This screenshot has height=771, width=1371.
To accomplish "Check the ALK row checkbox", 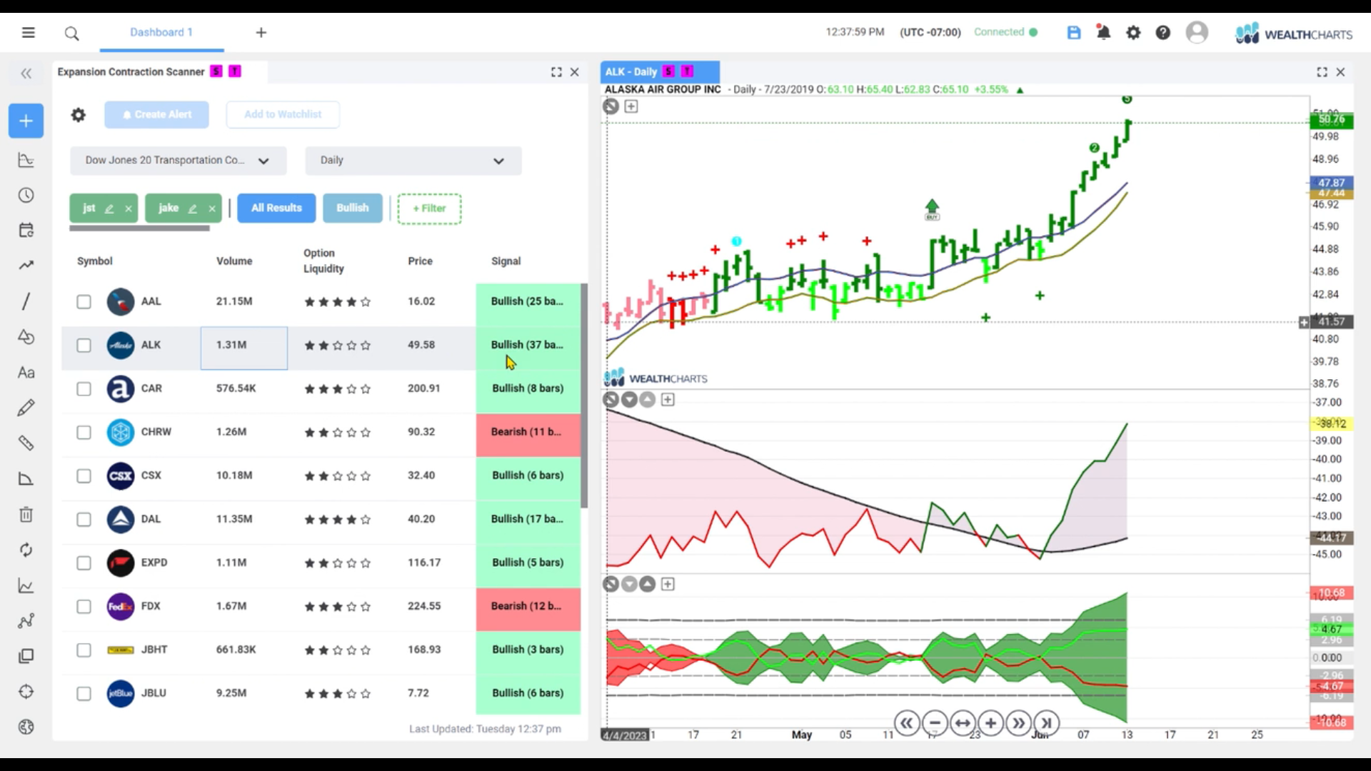I will point(84,346).
